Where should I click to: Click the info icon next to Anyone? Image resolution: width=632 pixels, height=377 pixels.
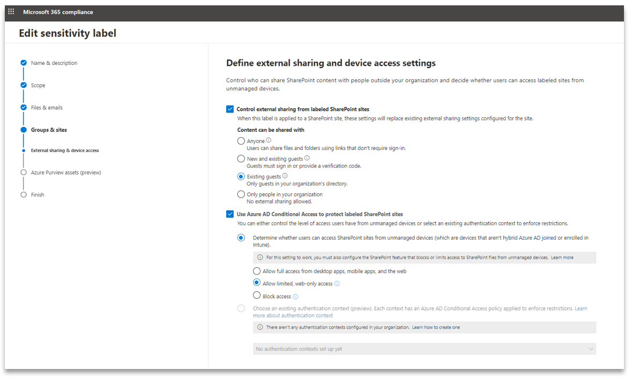coord(269,140)
